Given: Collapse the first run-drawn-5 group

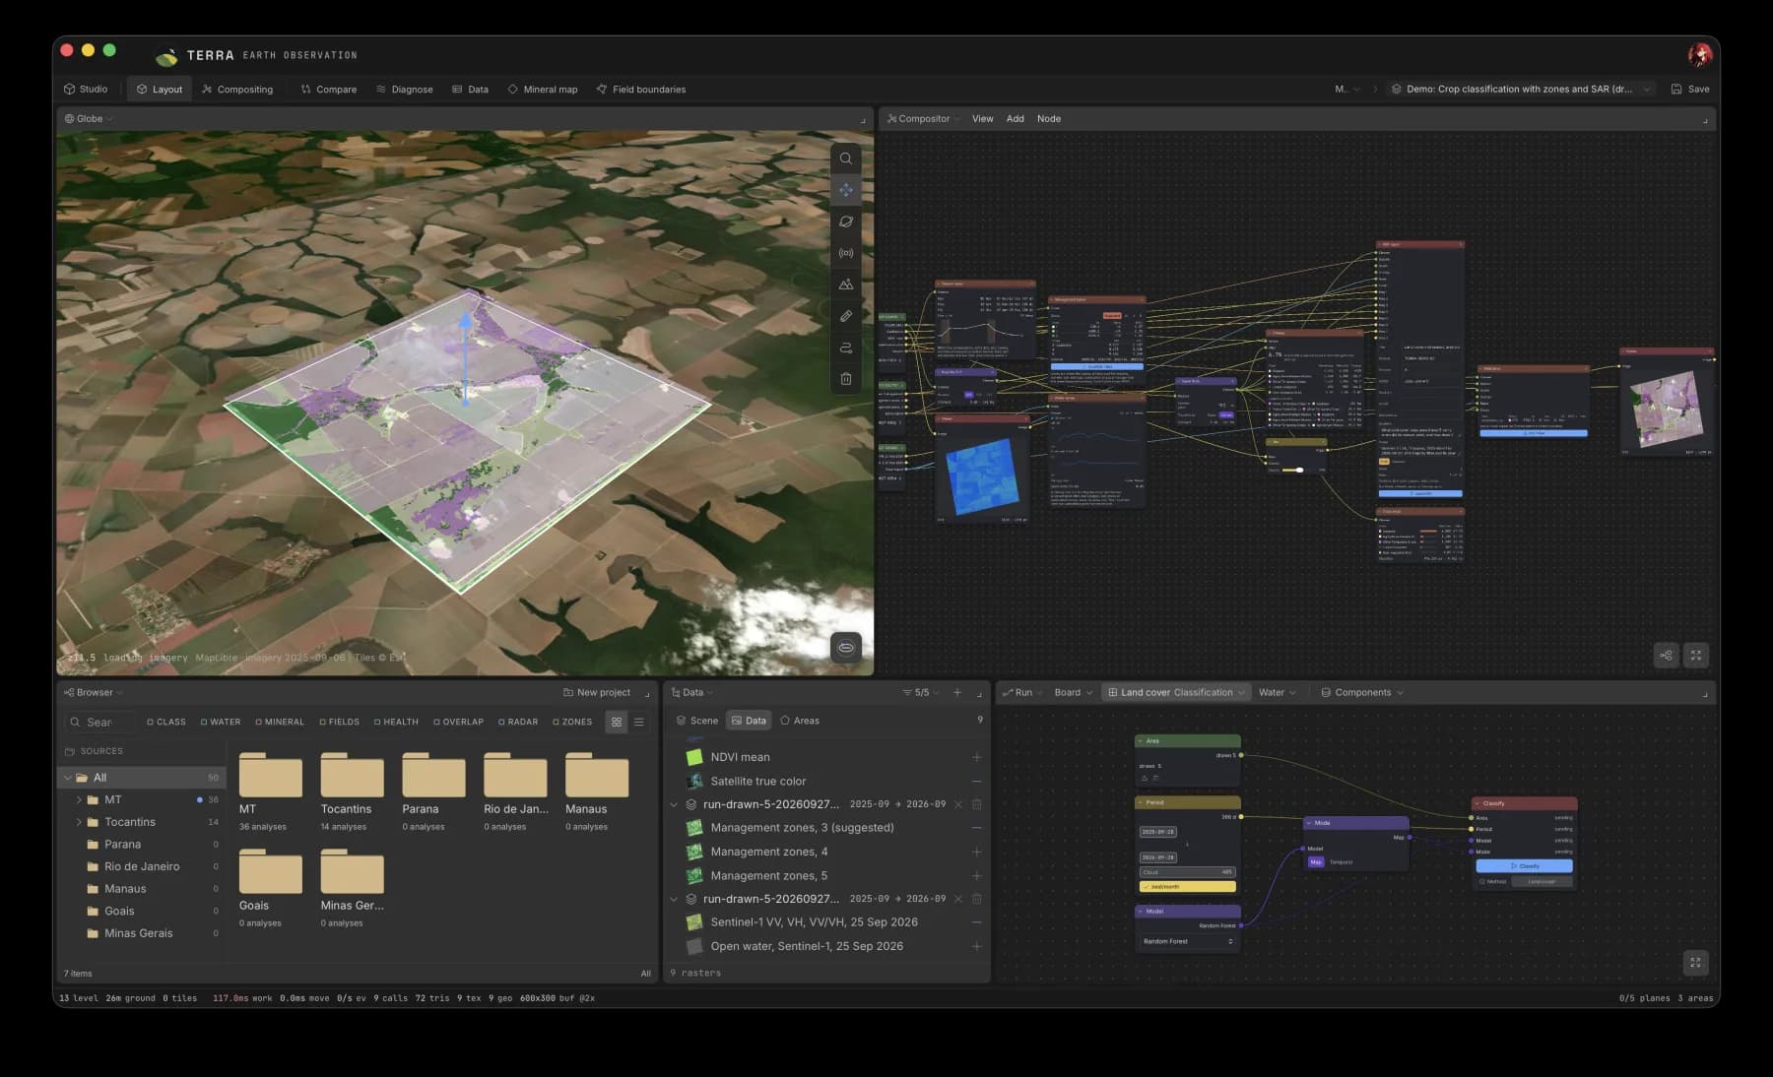Looking at the screenshot, I should pos(674,804).
